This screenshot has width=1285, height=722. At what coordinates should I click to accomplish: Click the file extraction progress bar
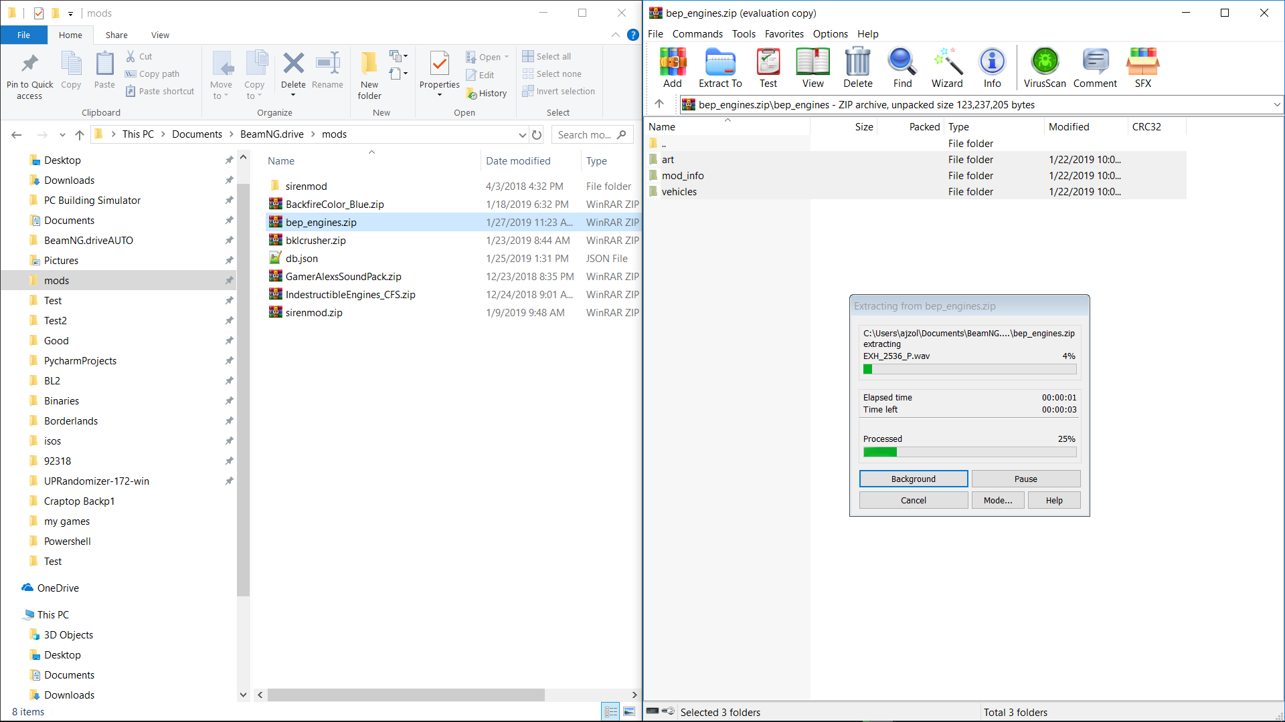(970, 369)
